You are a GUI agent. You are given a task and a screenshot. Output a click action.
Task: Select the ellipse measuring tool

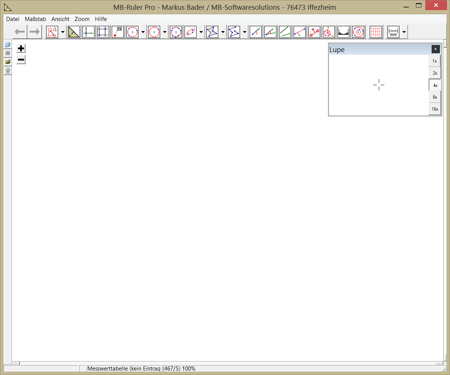(x=190, y=32)
